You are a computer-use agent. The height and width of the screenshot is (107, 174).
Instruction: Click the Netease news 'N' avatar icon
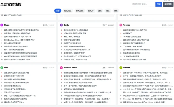point(61,68)
